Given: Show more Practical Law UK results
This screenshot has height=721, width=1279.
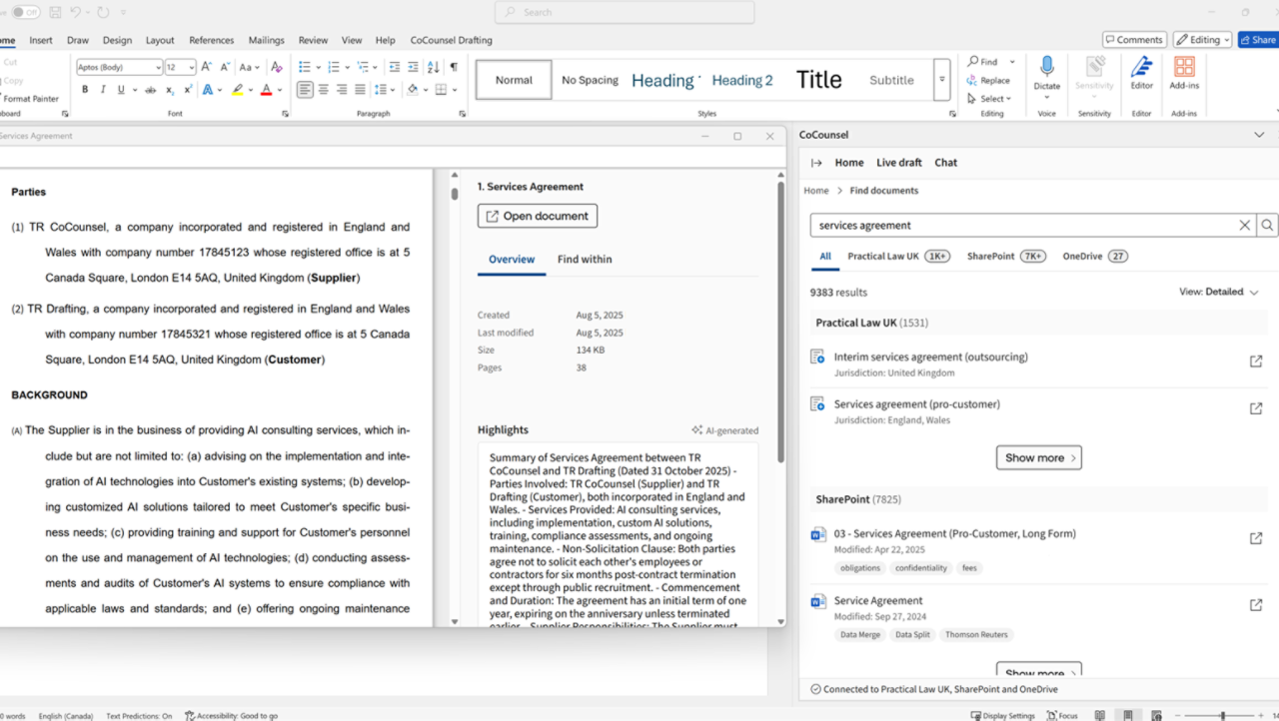Looking at the screenshot, I should click(1039, 457).
